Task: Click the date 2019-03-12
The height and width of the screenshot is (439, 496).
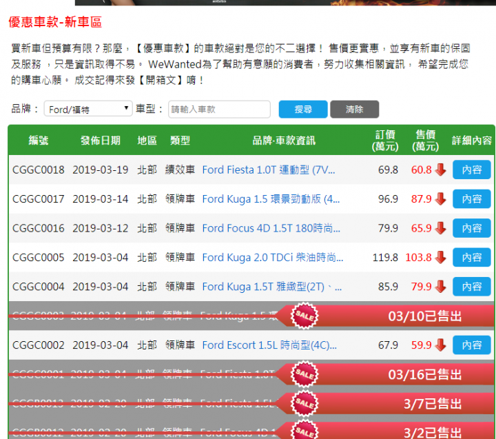Action: (101, 228)
